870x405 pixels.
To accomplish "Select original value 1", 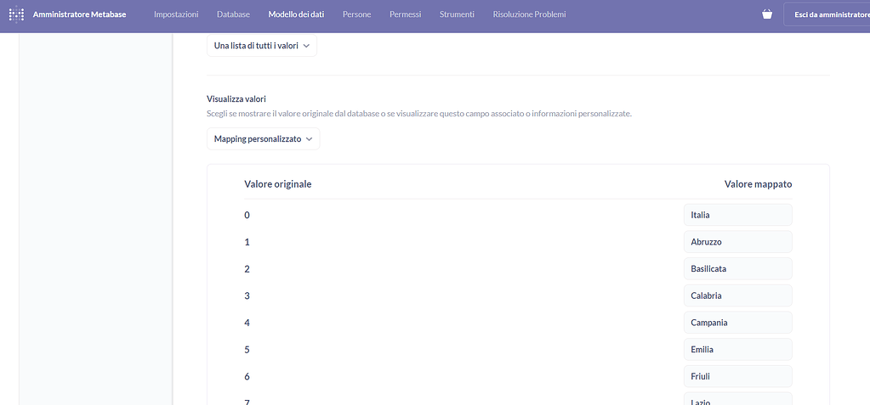I will click(x=247, y=242).
